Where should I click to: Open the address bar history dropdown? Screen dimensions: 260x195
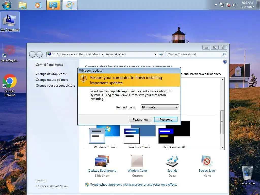pos(155,54)
